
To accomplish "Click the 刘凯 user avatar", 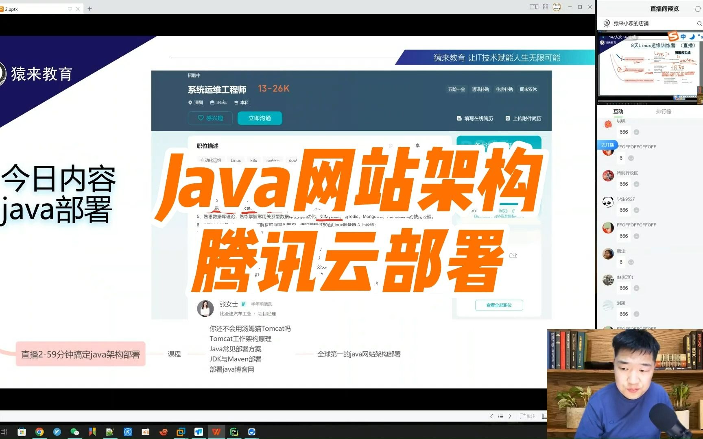I will click(x=608, y=306).
